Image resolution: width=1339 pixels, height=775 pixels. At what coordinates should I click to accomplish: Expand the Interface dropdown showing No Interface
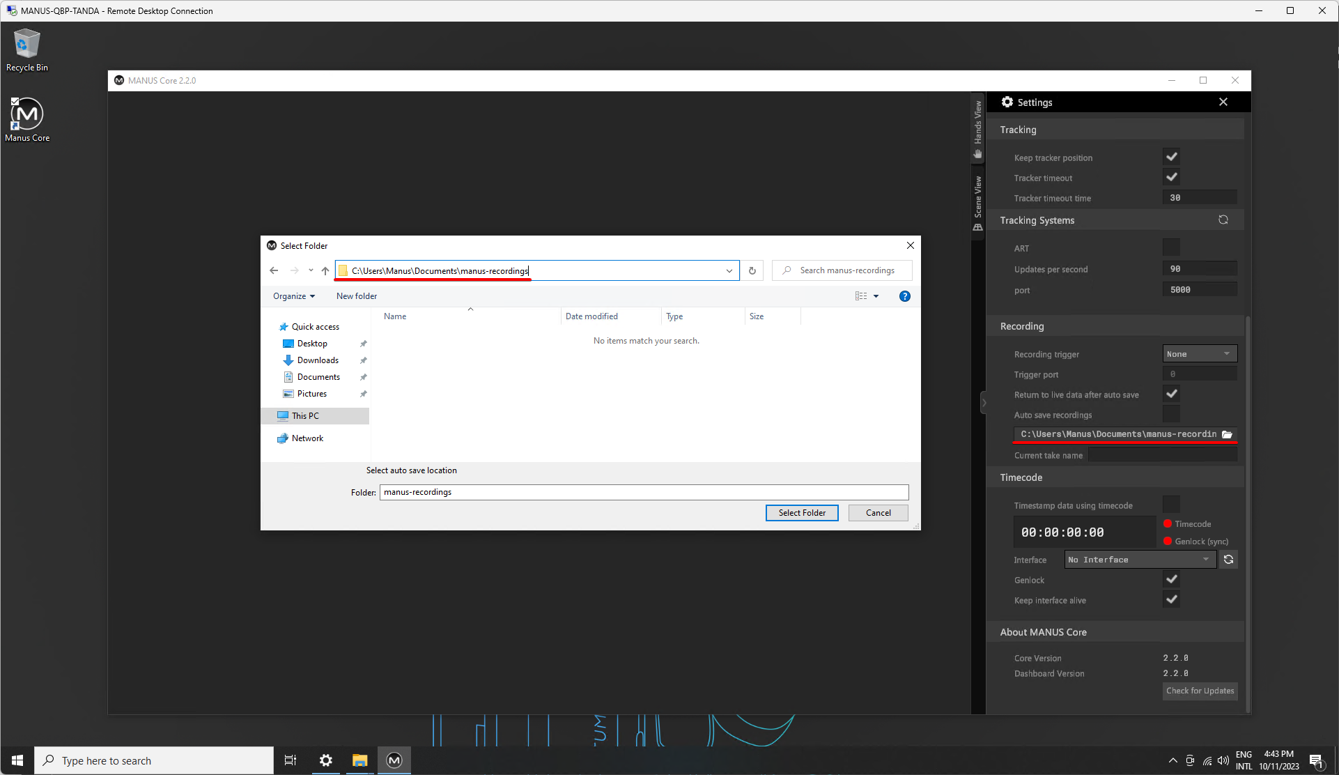click(x=1140, y=560)
